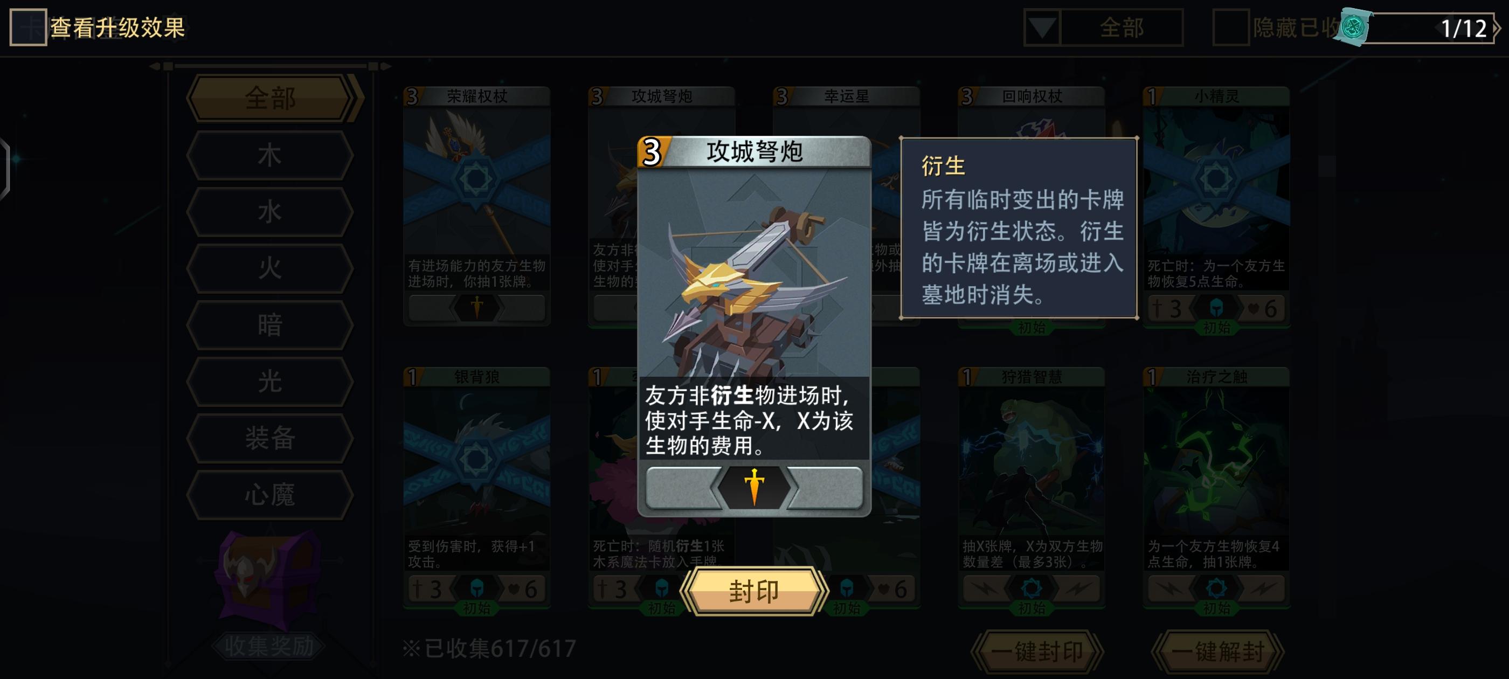Click the gear rune icon on 治疗之触
This screenshot has width=1509, height=679.
(x=1217, y=588)
